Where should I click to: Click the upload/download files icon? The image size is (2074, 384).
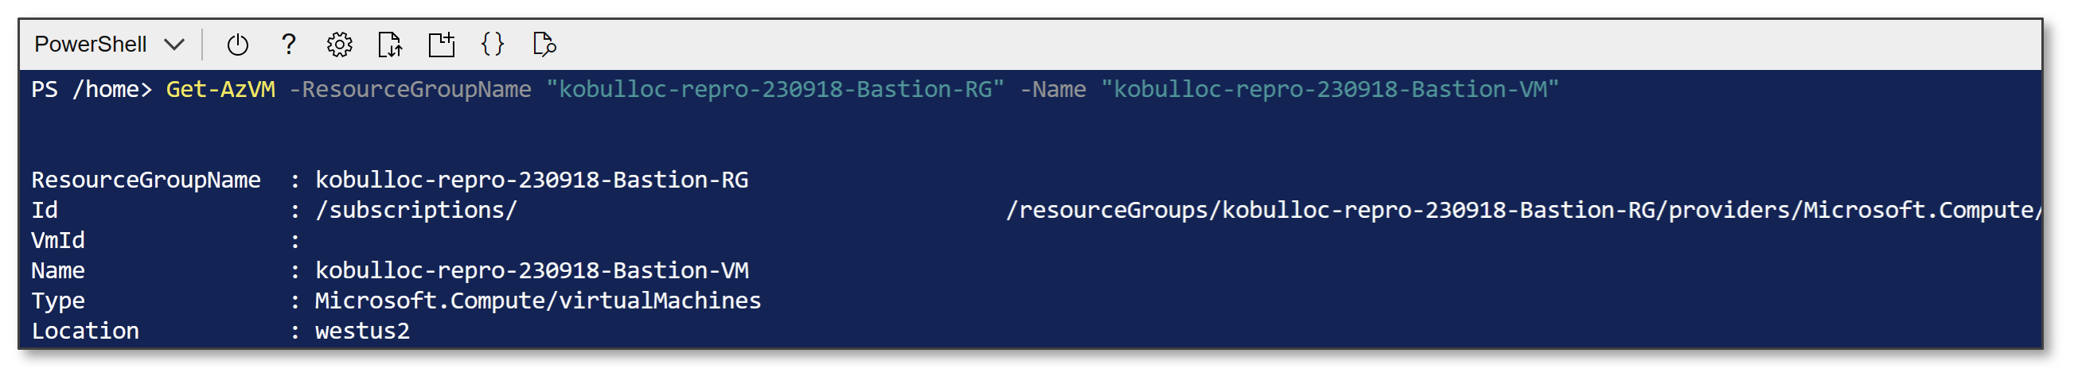(391, 45)
